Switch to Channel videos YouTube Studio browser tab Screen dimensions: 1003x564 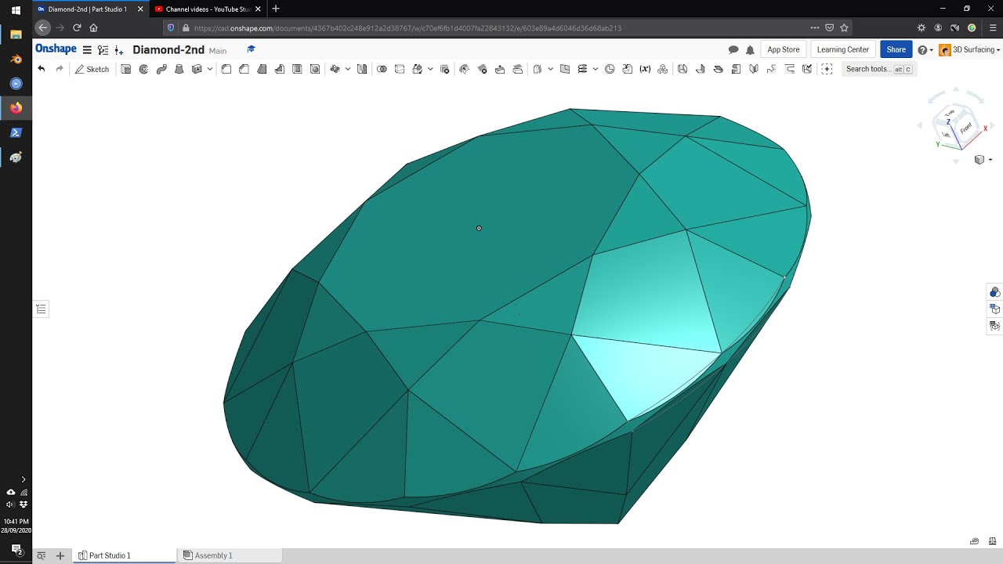tap(207, 9)
